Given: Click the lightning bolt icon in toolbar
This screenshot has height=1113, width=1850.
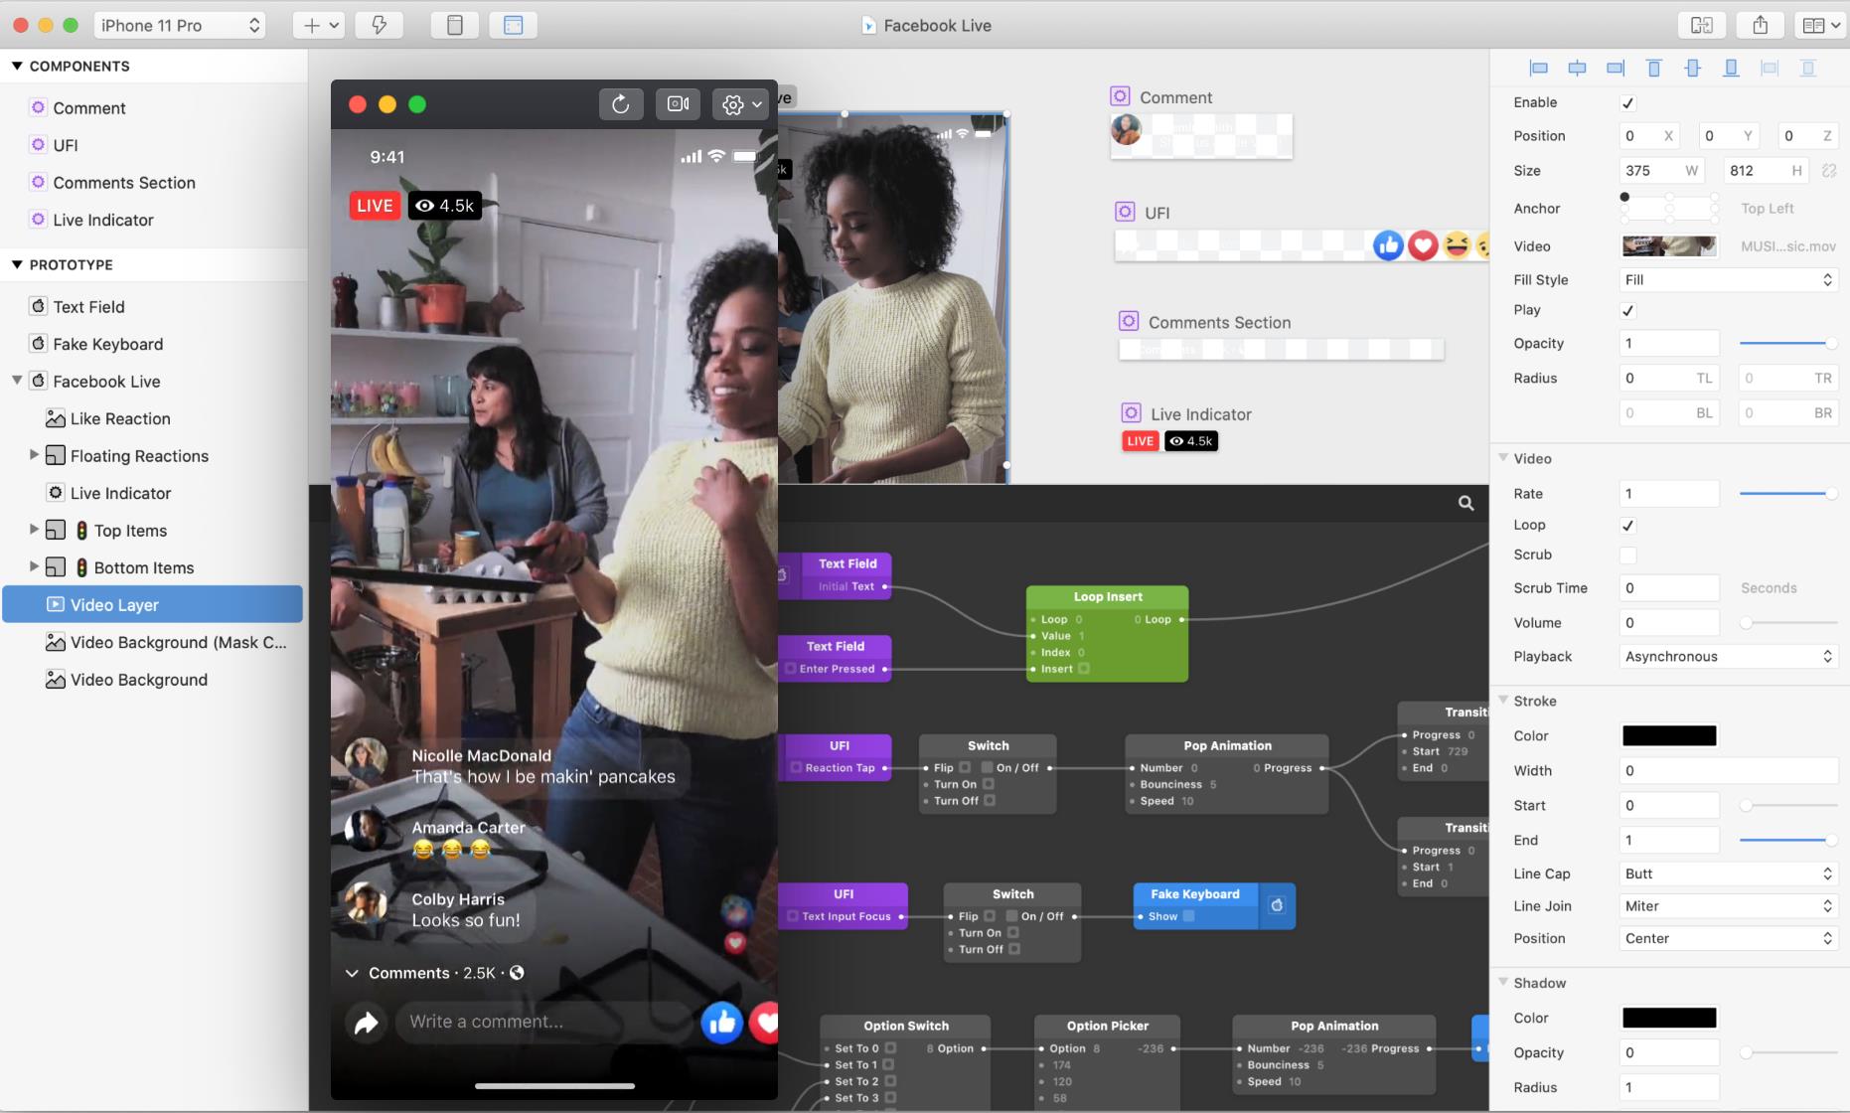Looking at the screenshot, I should pyautogui.click(x=379, y=25).
